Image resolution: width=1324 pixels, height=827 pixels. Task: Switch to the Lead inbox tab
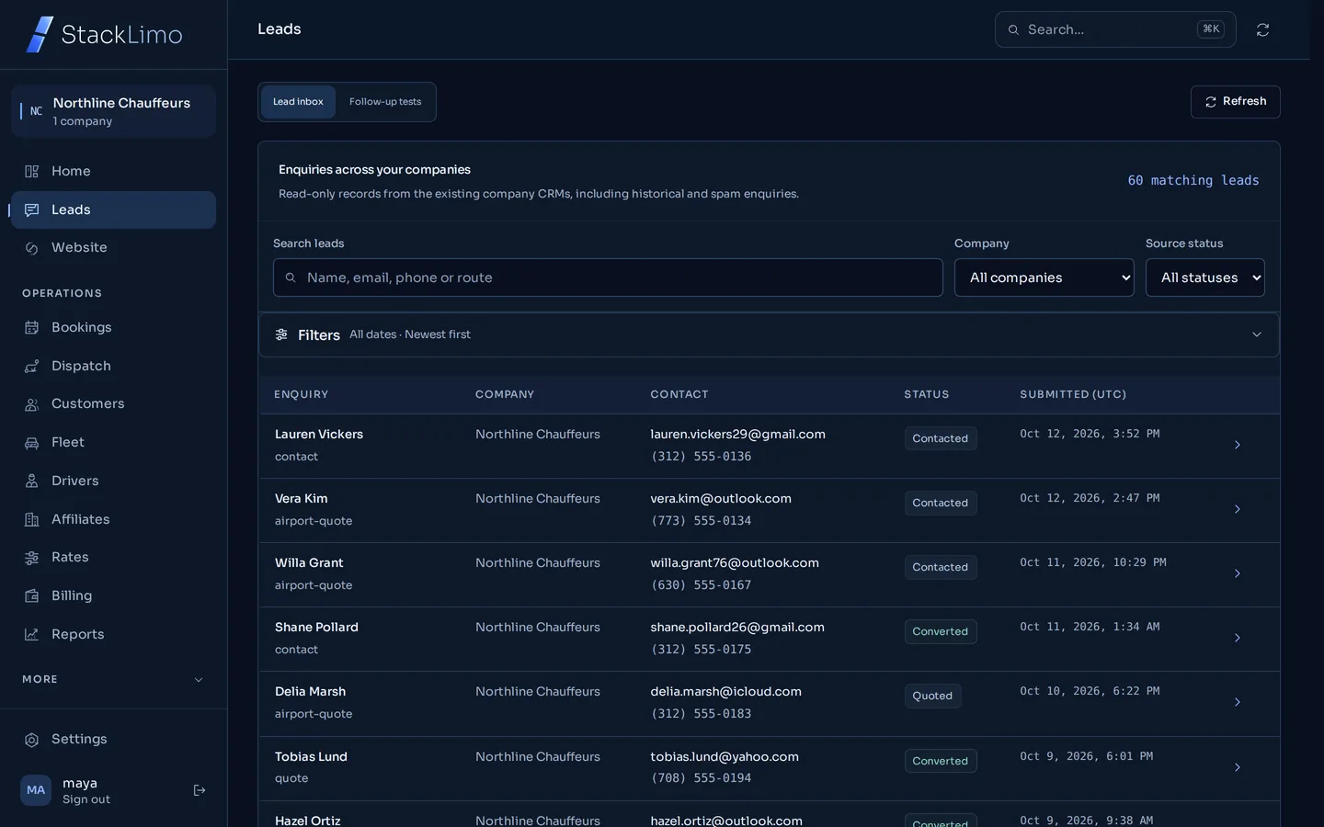coord(298,102)
